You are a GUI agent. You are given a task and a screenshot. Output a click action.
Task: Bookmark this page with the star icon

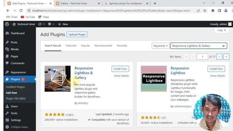(x=205, y=11)
